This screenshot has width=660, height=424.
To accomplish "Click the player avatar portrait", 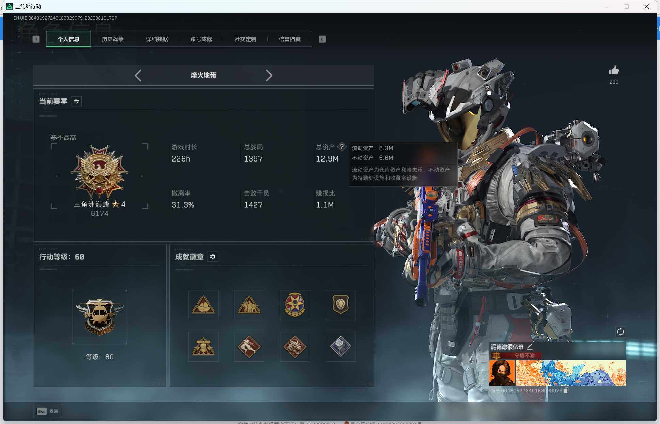I will pos(502,373).
